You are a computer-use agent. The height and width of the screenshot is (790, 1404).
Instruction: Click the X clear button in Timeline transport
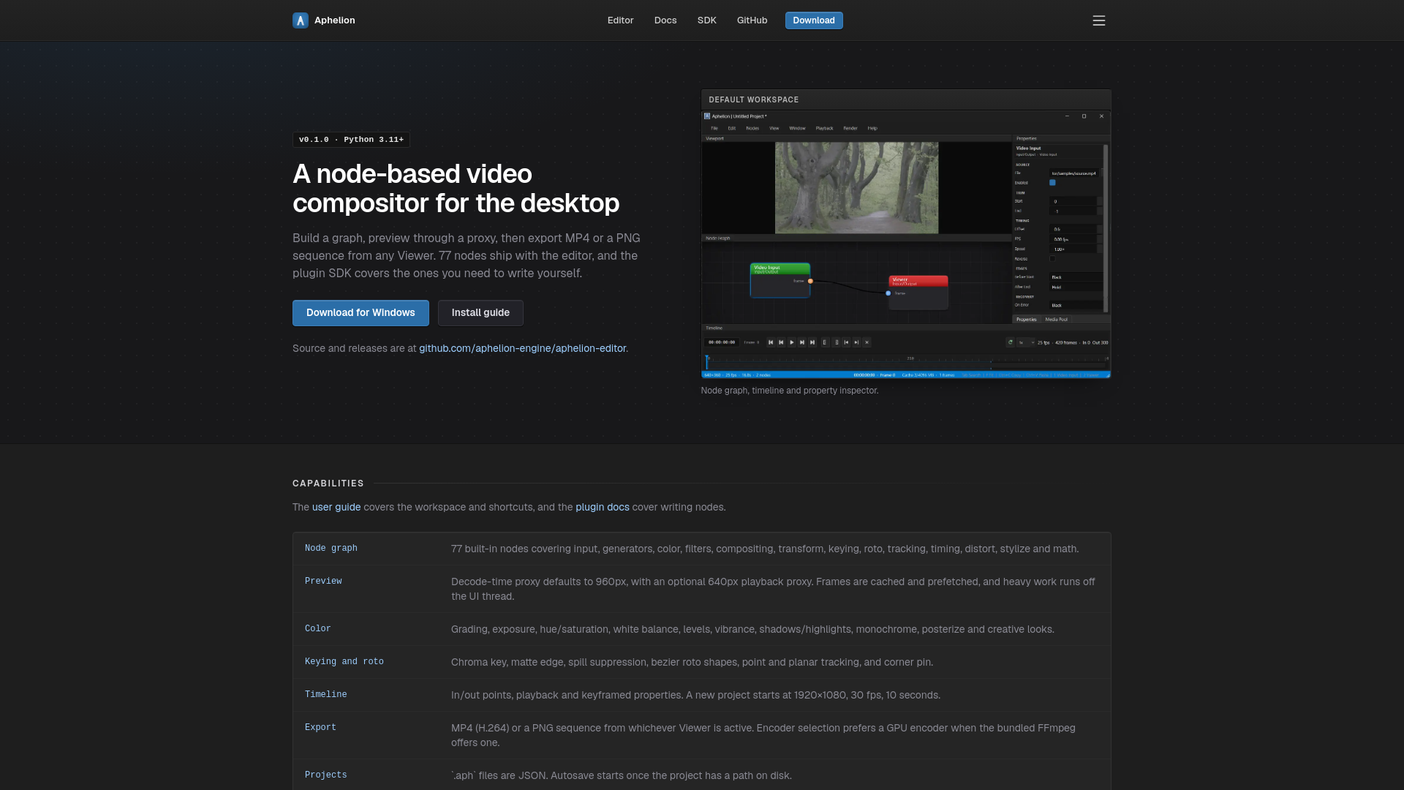pos(867,342)
